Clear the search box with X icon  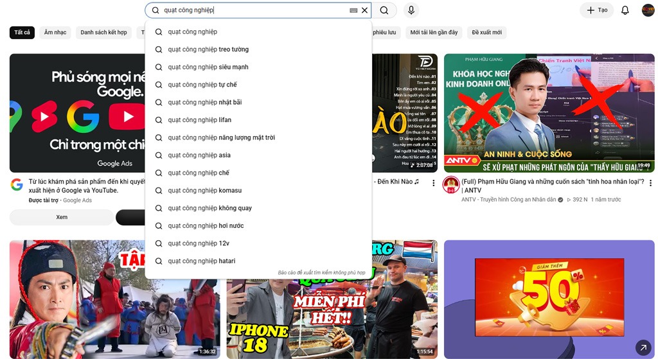point(365,10)
